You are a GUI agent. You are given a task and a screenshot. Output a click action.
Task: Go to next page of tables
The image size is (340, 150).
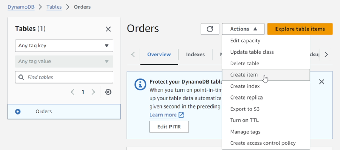pos(93,92)
